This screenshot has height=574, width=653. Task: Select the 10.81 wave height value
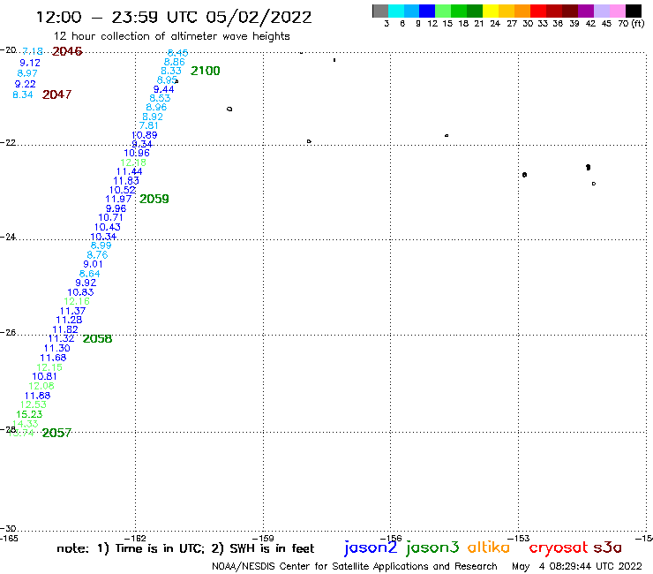[x=44, y=376]
